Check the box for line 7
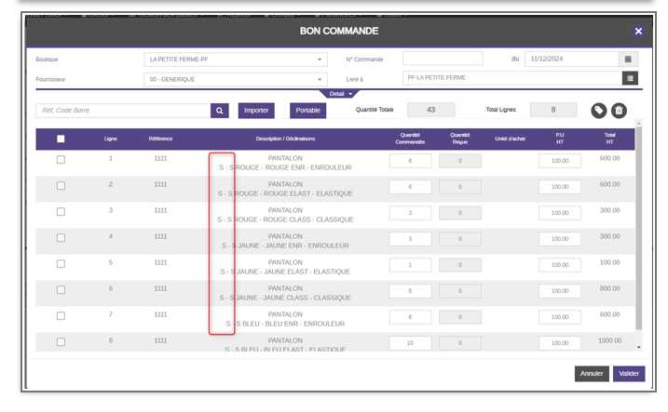Screen dimensions: 668x412 tap(61, 316)
